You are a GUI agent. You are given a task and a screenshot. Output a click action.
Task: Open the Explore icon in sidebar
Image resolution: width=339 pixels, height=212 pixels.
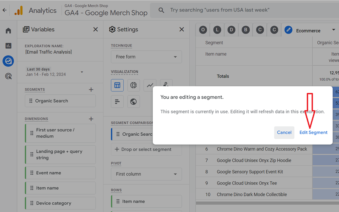coord(9,61)
